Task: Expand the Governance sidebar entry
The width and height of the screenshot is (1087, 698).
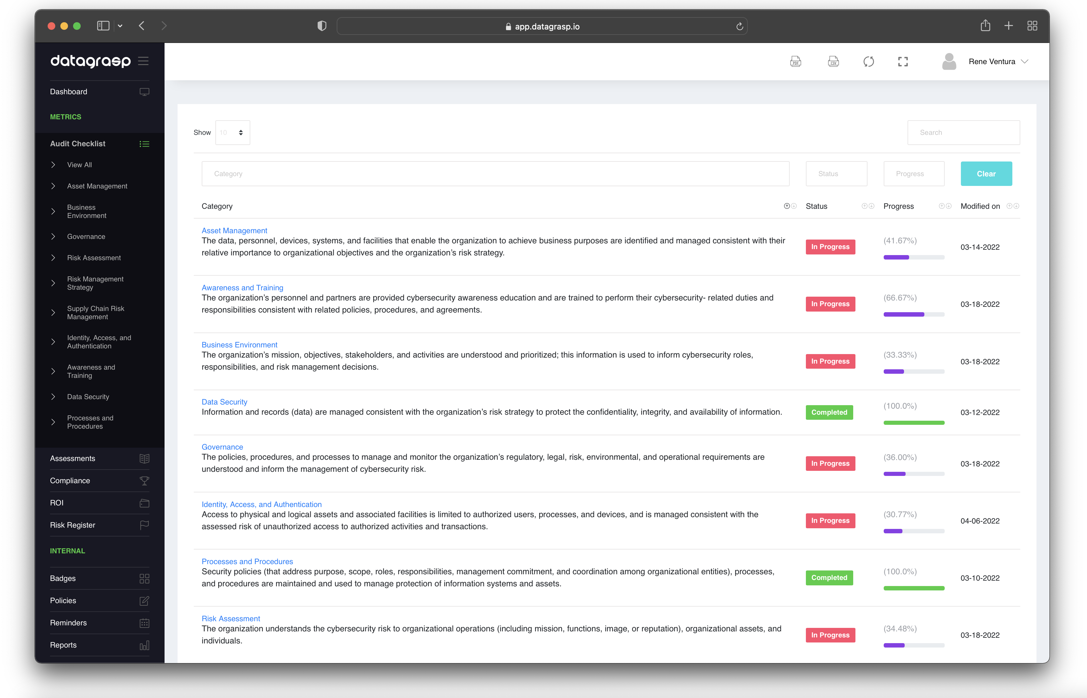Action: coord(86,236)
